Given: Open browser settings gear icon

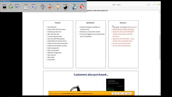Looking at the screenshot, I should tap(157, 5).
